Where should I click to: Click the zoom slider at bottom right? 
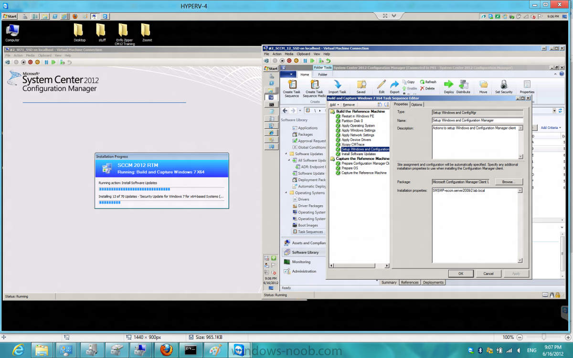[x=543, y=337]
